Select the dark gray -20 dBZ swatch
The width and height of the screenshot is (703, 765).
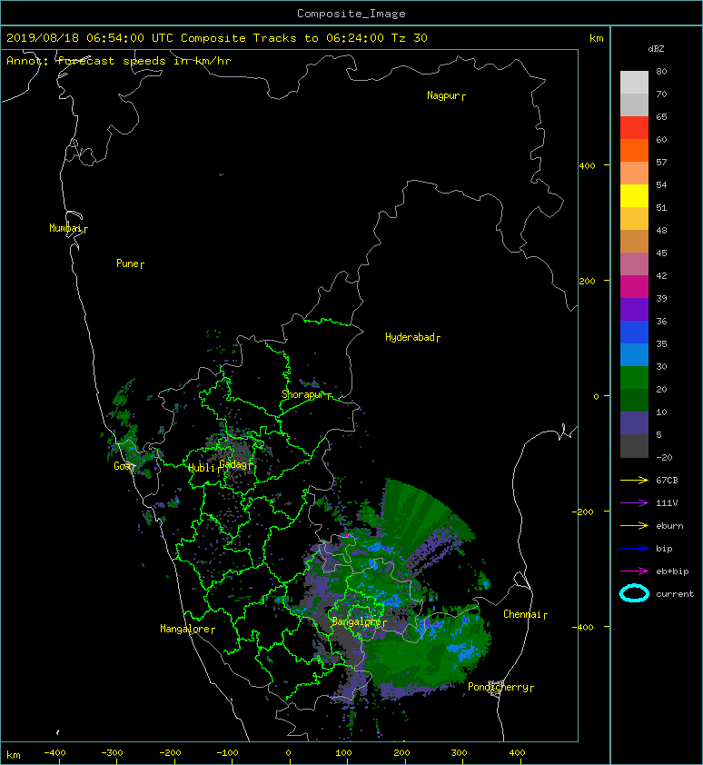(x=634, y=446)
